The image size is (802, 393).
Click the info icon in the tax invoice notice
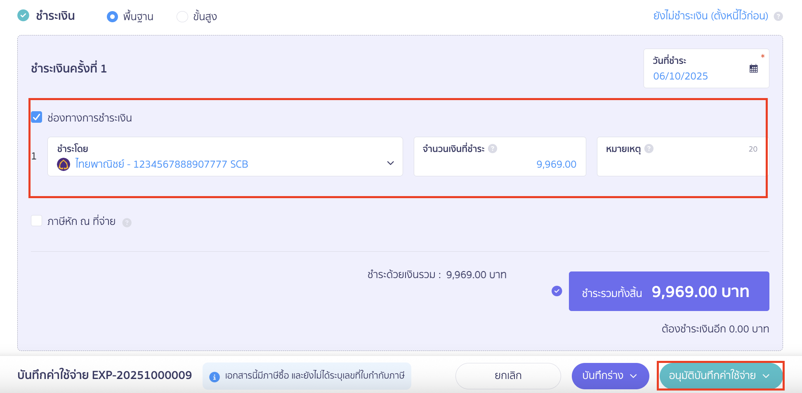[x=214, y=376]
